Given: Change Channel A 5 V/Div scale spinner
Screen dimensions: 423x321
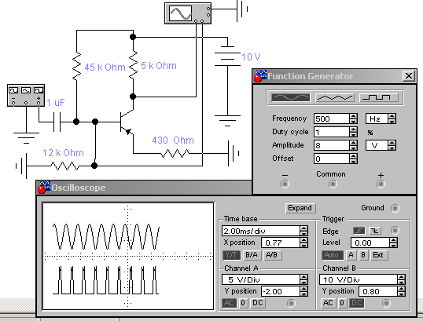Looking at the screenshot, I should 303,279.
